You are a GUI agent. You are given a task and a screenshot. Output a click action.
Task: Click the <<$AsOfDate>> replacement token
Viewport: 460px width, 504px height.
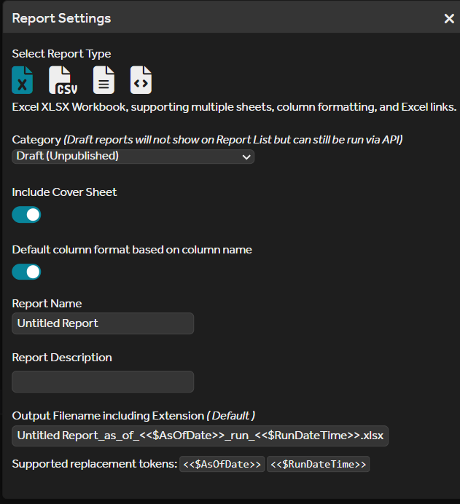(x=222, y=464)
